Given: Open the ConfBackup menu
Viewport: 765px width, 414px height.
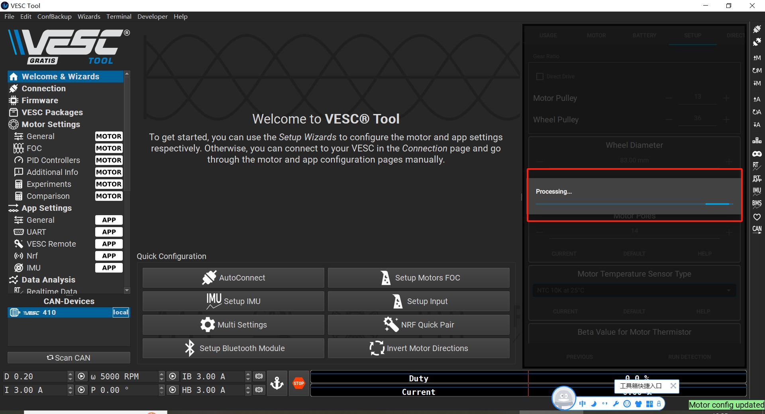Looking at the screenshot, I should pyautogui.click(x=55, y=16).
